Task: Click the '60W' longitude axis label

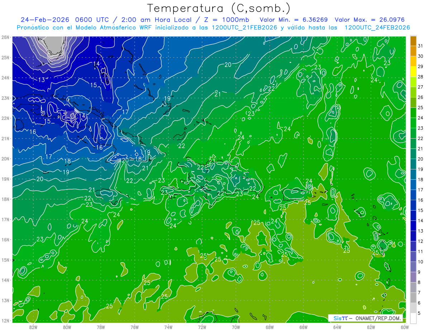Action: 405,327
